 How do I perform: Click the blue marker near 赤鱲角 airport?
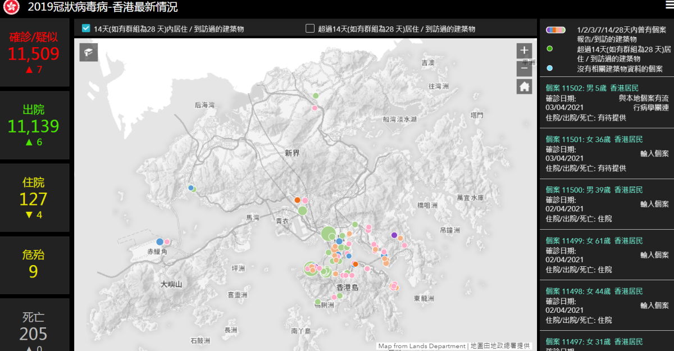(x=160, y=241)
